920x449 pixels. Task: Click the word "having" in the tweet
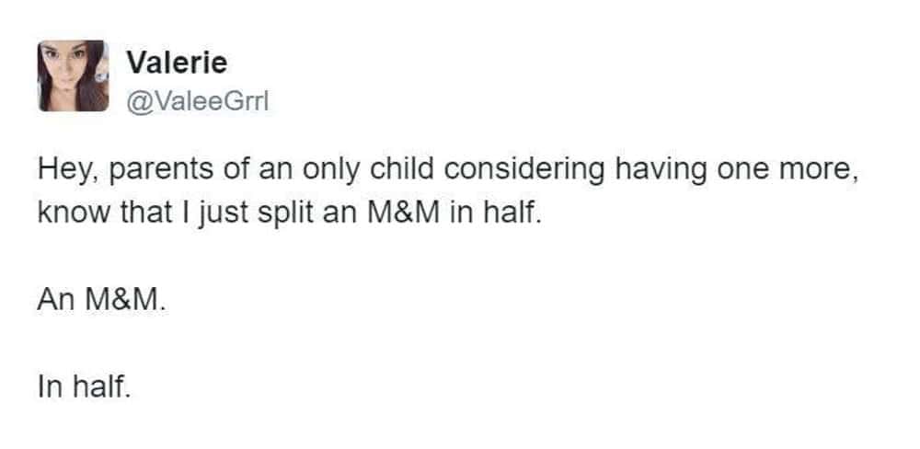pos(665,171)
